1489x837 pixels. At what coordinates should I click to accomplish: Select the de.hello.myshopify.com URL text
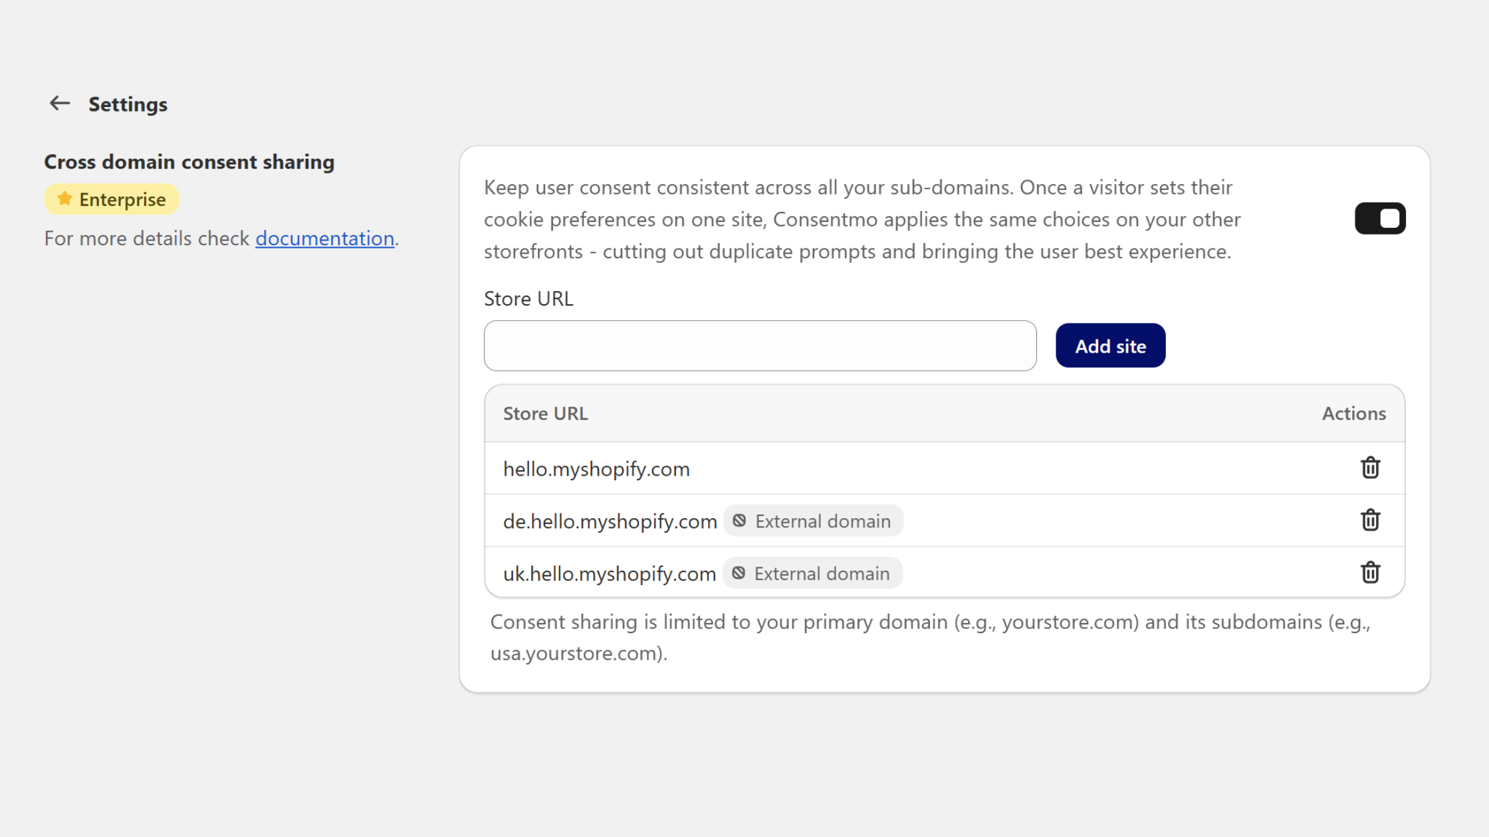[x=610, y=521]
